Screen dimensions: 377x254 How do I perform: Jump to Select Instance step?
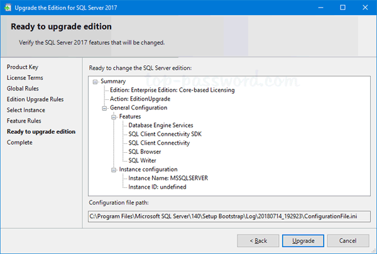coord(26,110)
